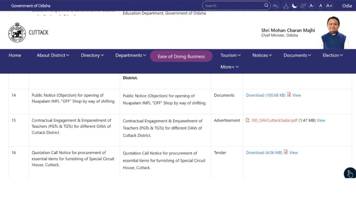356x203 pixels.
Task: View the Quotation Call Notice tender document
Action: pyautogui.click(x=293, y=152)
